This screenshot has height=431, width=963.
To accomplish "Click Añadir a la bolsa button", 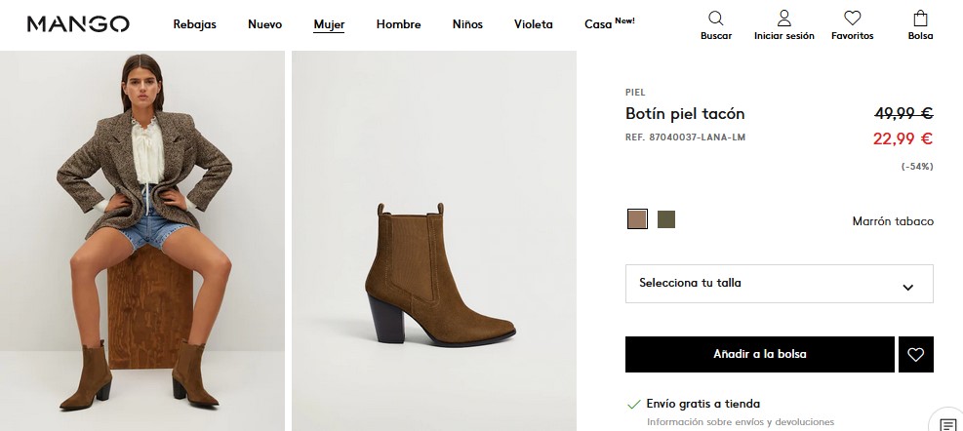I will click(759, 354).
